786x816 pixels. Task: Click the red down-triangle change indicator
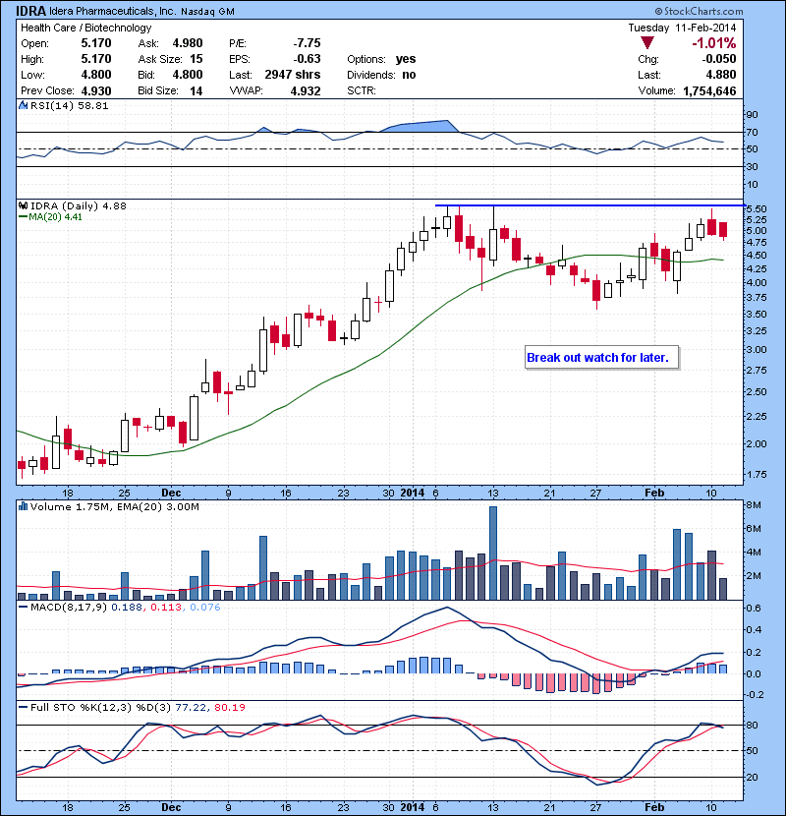coord(646,42)
